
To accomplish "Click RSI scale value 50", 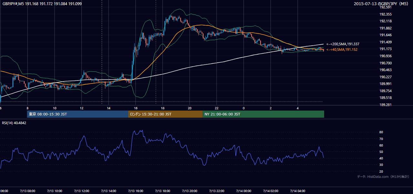I will click(381, 152).
